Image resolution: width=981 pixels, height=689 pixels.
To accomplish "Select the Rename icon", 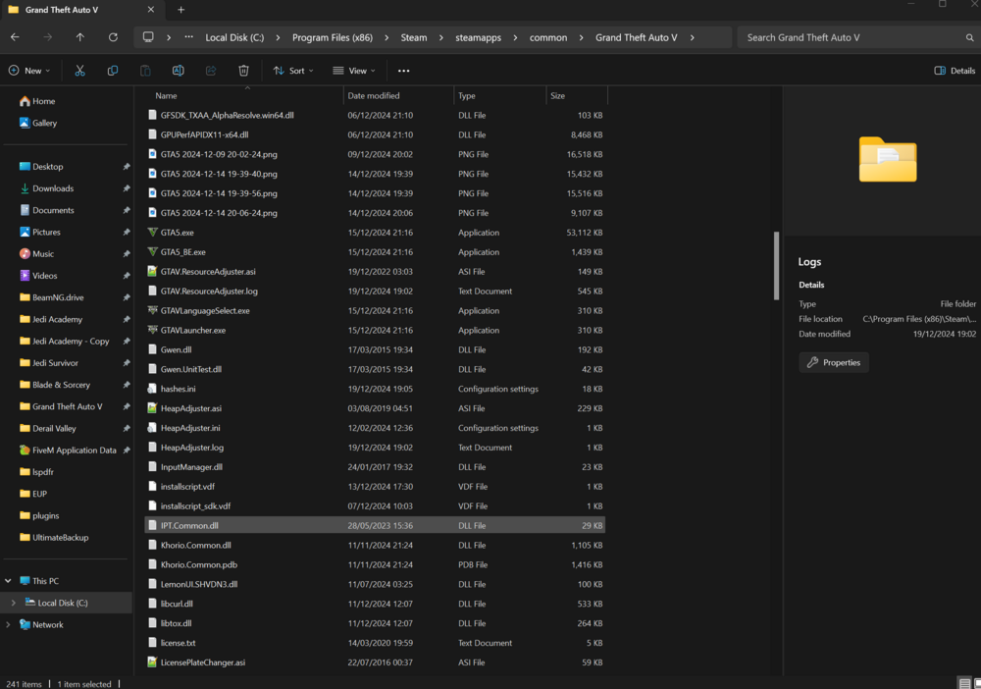I will pos(178,70).
